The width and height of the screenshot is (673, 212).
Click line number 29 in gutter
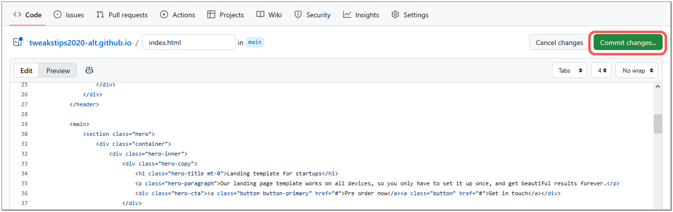(x=25, y=124)
